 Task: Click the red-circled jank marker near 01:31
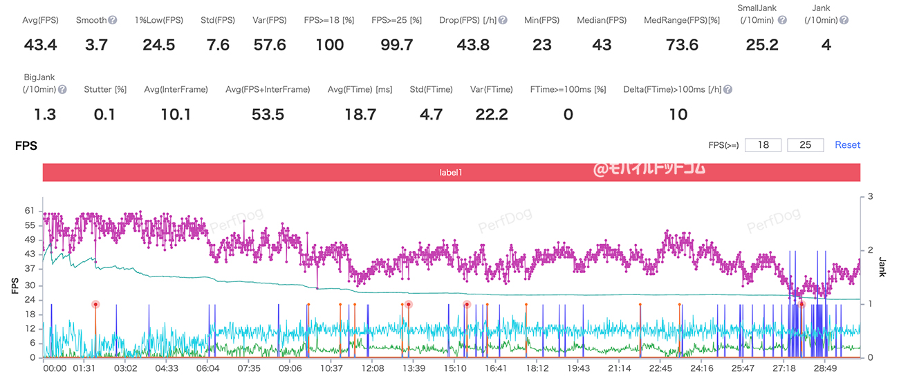[95, 304]
